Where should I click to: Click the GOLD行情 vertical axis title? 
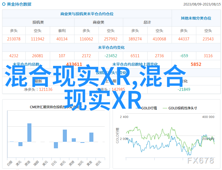pos(117,135)
